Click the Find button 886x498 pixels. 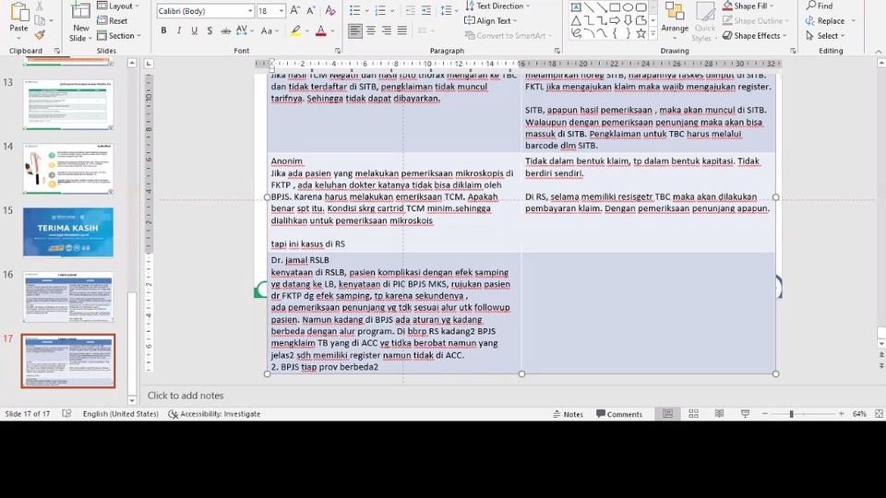(x=820, y=6)
